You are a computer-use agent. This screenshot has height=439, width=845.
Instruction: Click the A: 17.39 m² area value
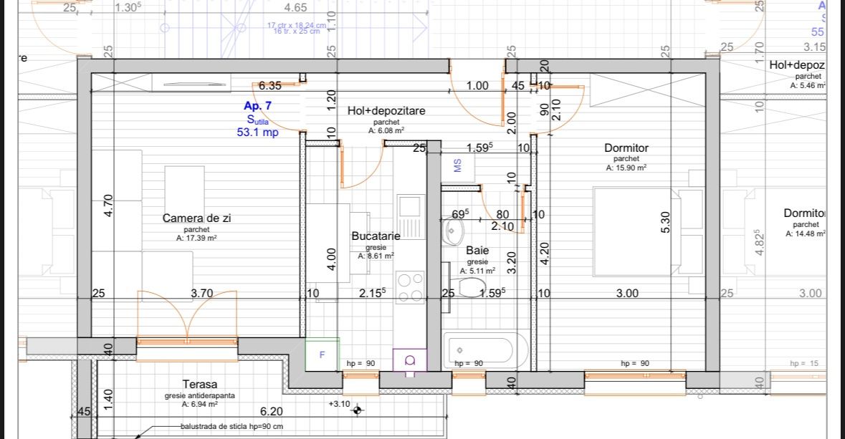[196, 238]
